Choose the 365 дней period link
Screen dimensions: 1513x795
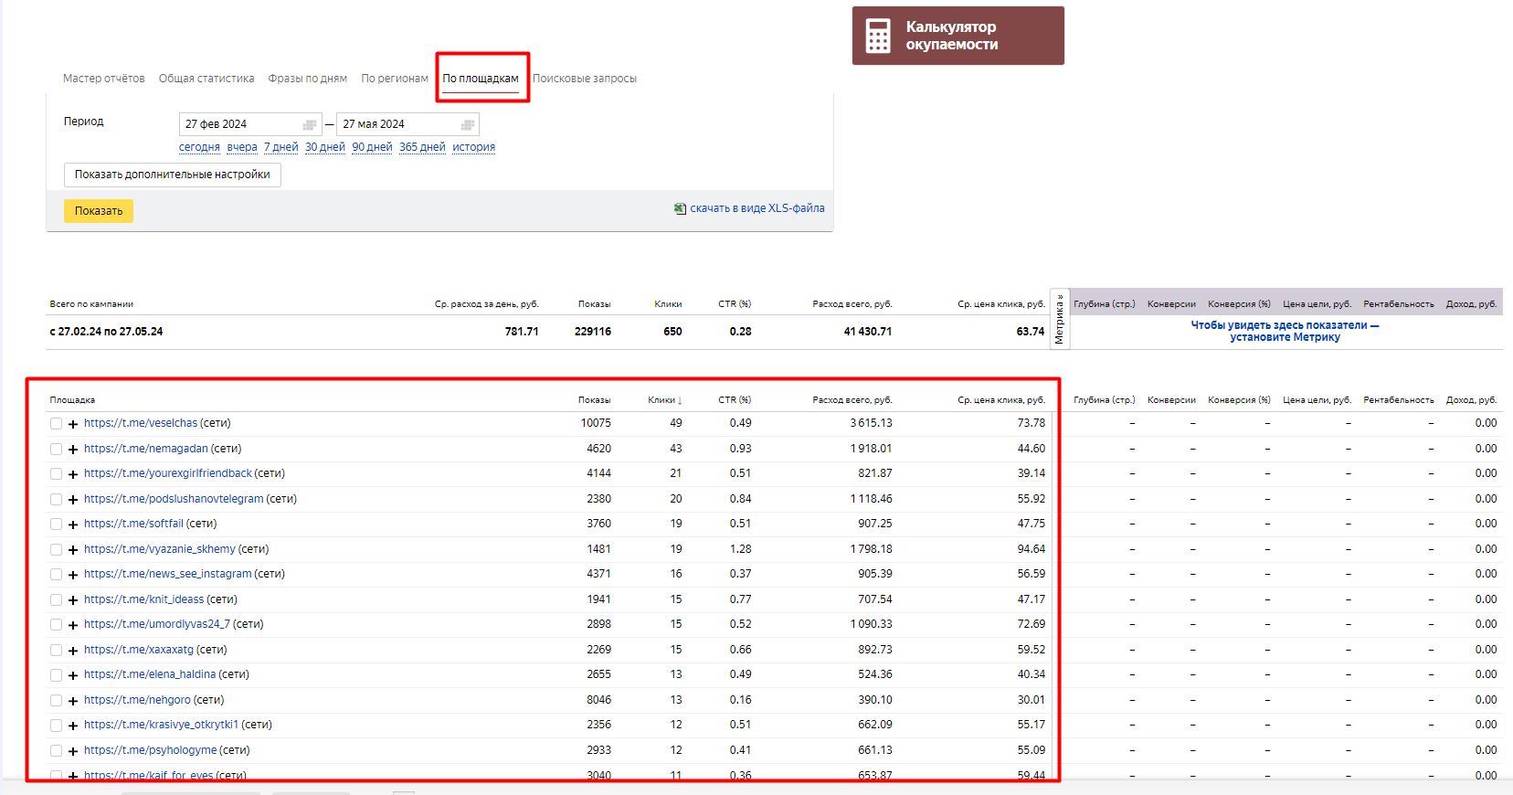[422, 147]
